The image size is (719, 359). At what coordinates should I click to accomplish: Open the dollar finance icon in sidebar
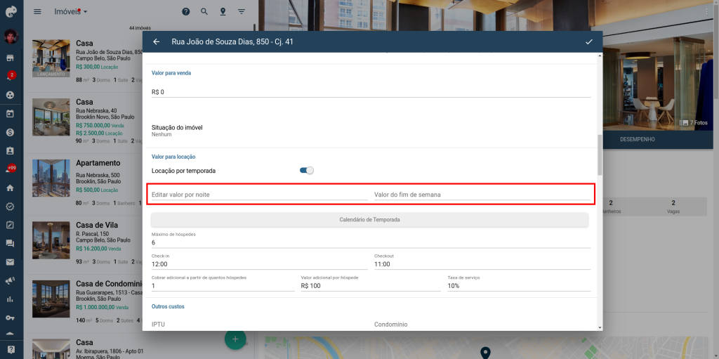tap(10, 132)
